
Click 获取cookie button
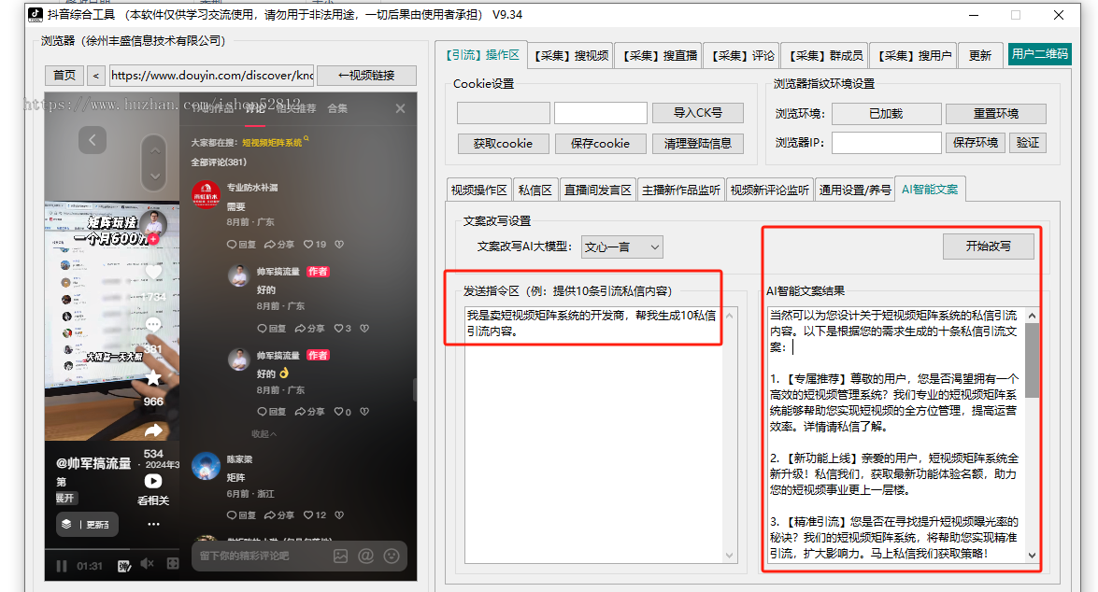click(503, 144)
